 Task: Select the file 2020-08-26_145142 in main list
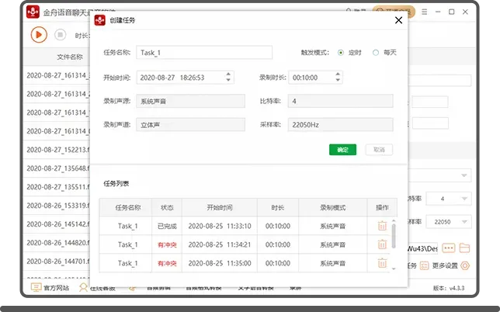tap(58, 224)
